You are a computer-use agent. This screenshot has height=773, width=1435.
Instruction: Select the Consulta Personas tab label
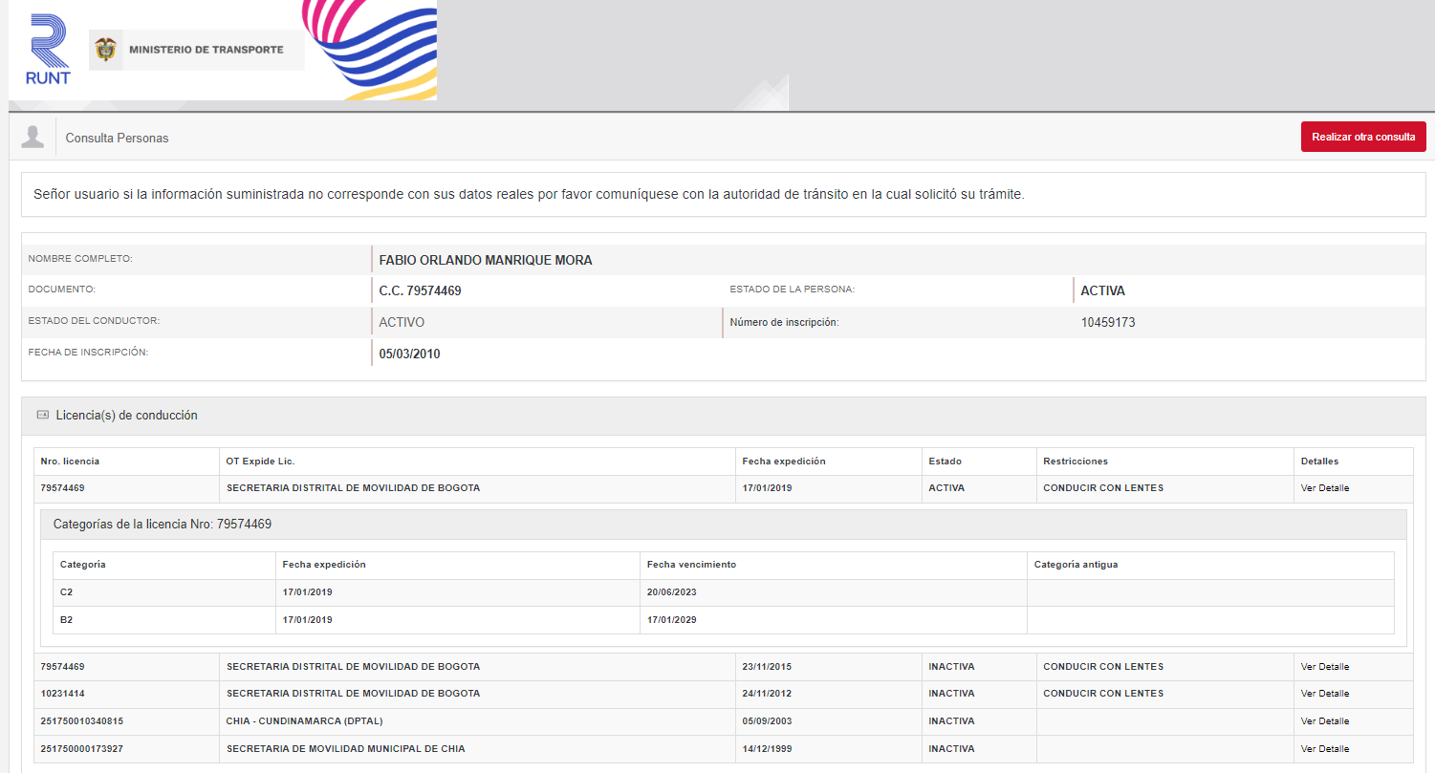coord(117,139)
